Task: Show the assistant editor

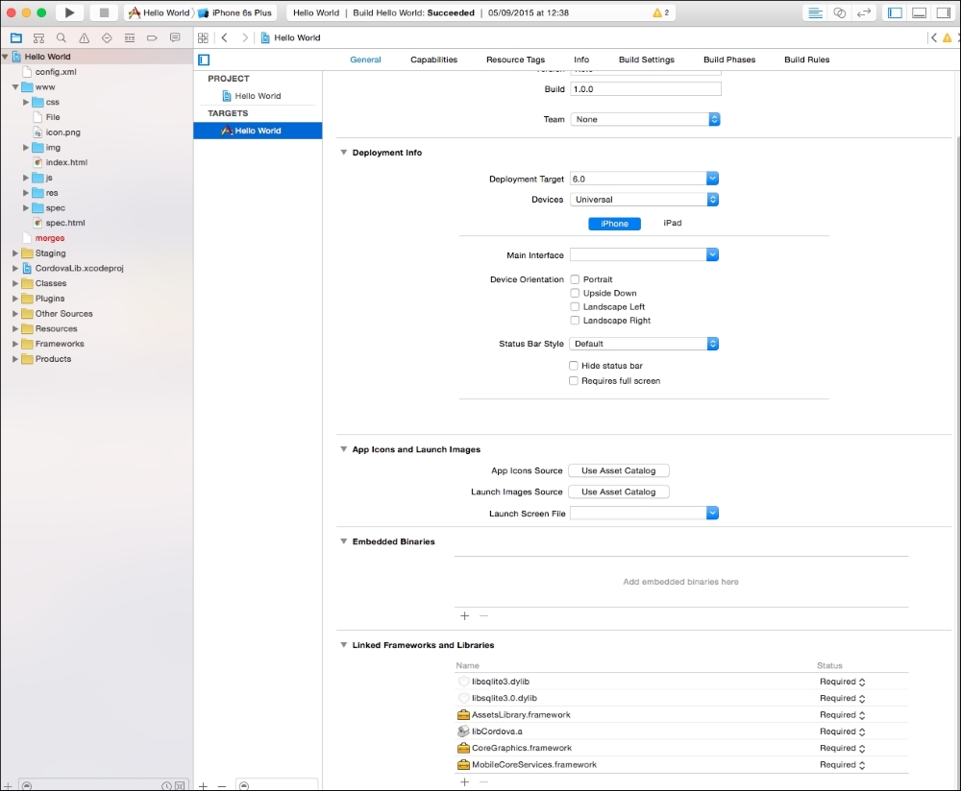Action: [840, 12]
